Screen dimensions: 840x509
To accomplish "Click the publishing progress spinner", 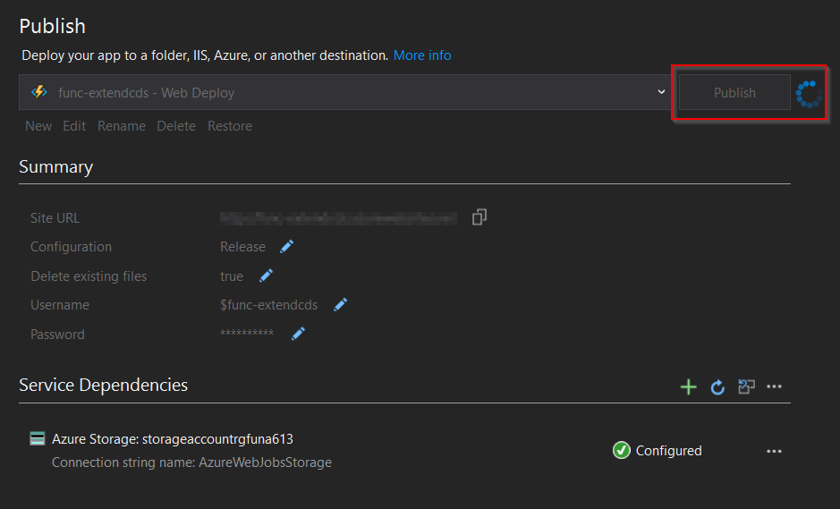I will [x=809, y=94].
